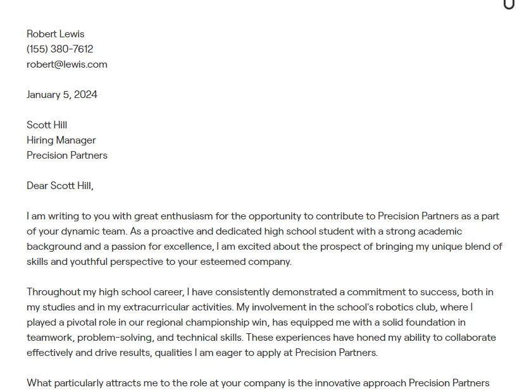Click the sender name Robert Lewis
This screenshot has height=392, width=529.
tap(56, 34)
